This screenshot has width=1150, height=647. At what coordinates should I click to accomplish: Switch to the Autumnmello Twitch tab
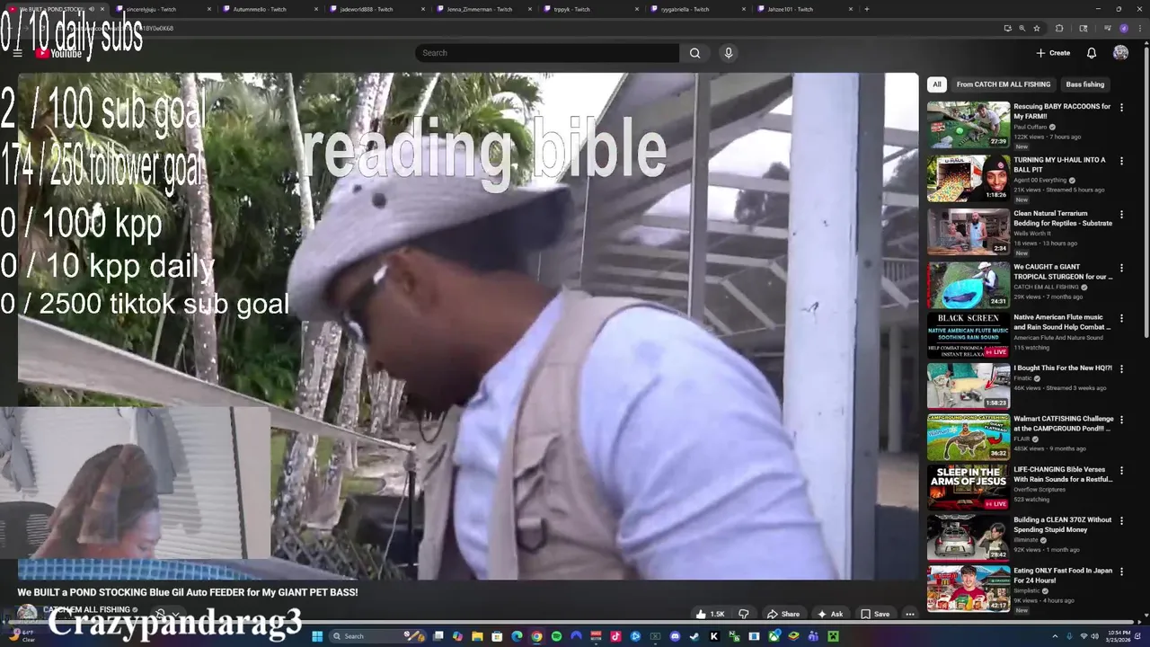tap(268, 9)
